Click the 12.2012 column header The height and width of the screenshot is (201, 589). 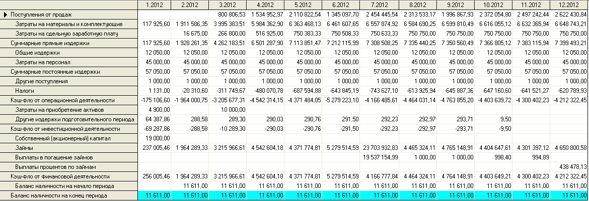569,5
